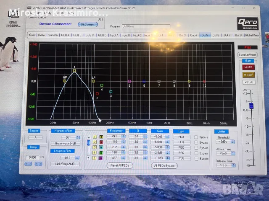Select red PEQ node 10 on graph
This screenshot has width=269, height=201.
click(x=204, y=81)
